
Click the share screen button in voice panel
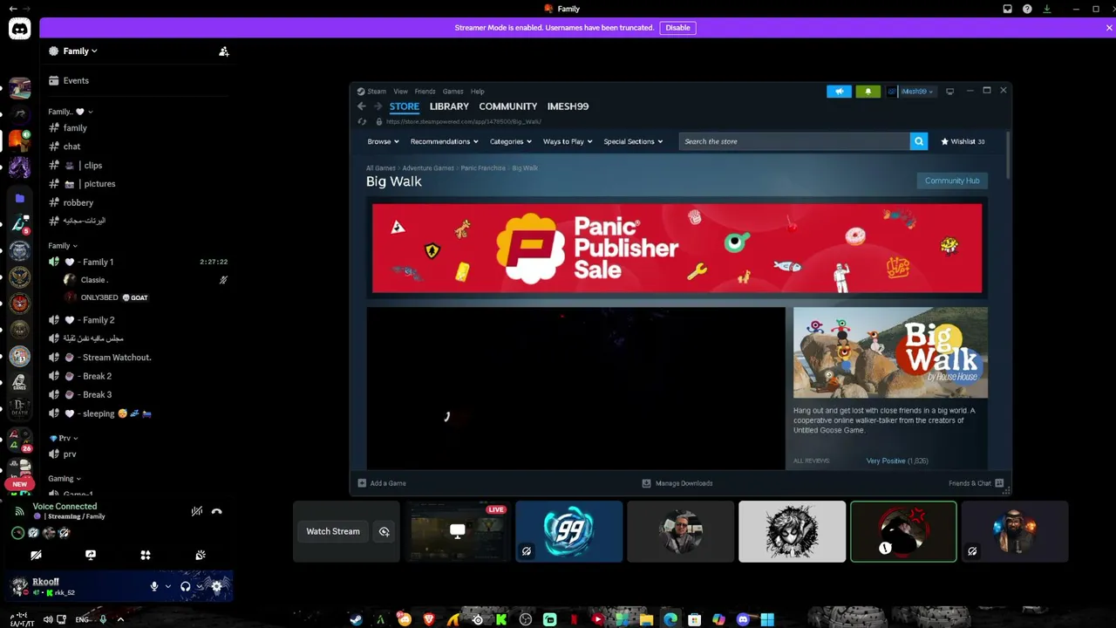91,555
